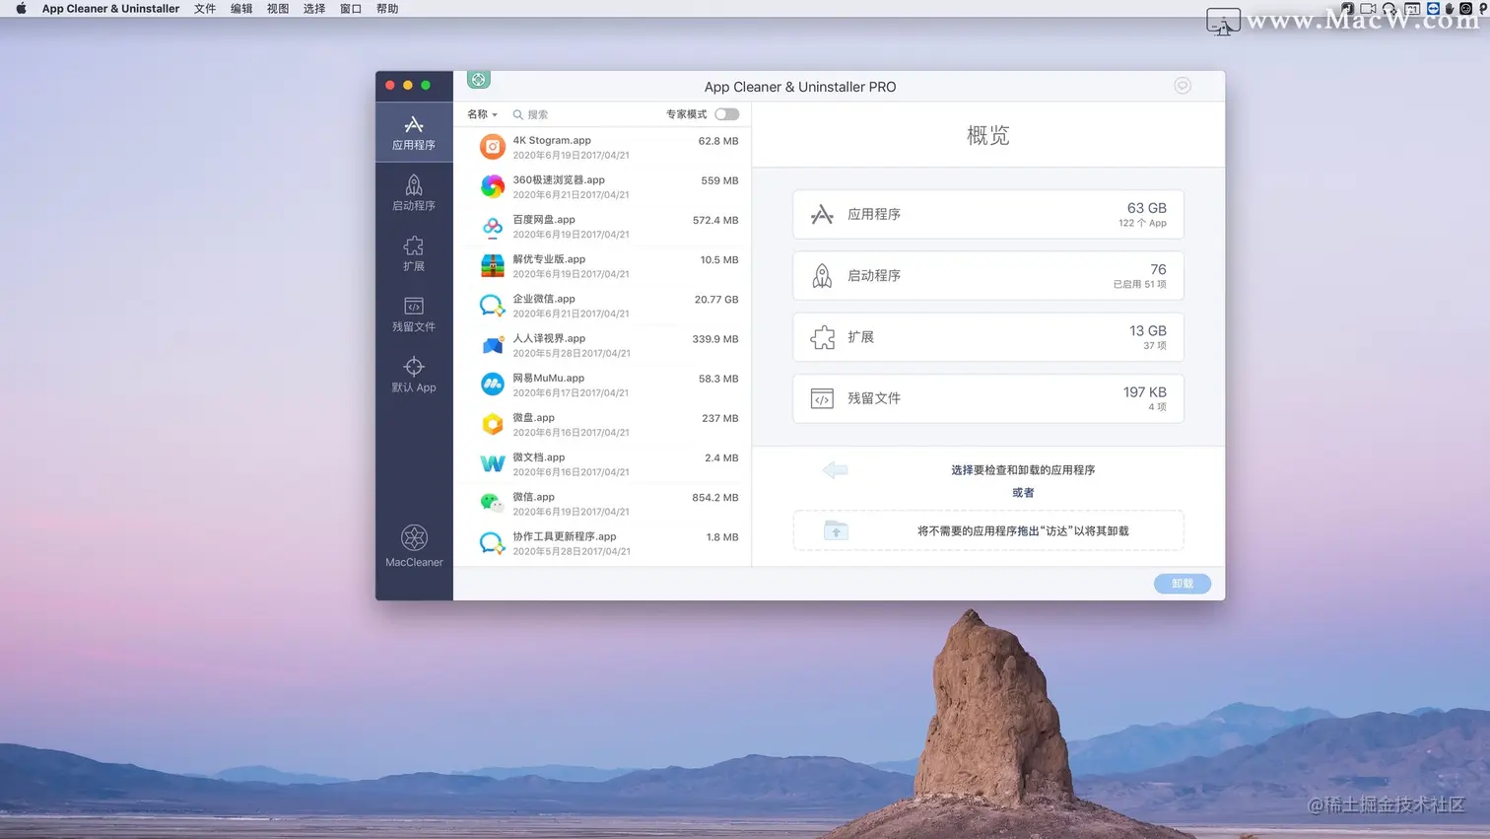1490x839 pixels.
Task: Select the 网易MuMu.app name text
Action: [549, 378]
